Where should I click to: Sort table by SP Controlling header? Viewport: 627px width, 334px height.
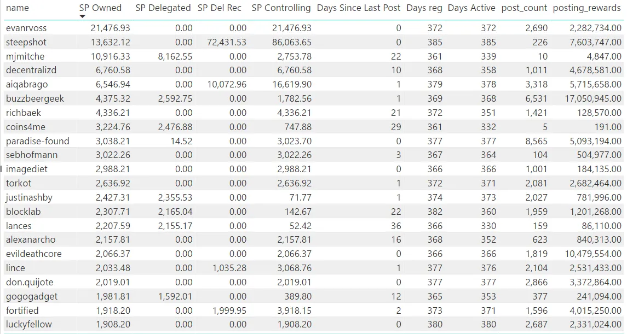tap(281, 8)
